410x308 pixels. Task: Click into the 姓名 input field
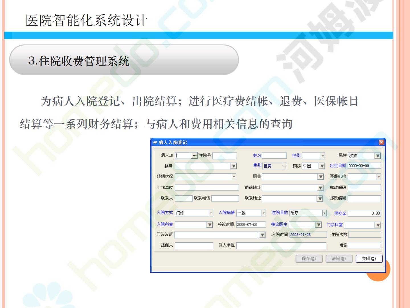click(274, 156)
